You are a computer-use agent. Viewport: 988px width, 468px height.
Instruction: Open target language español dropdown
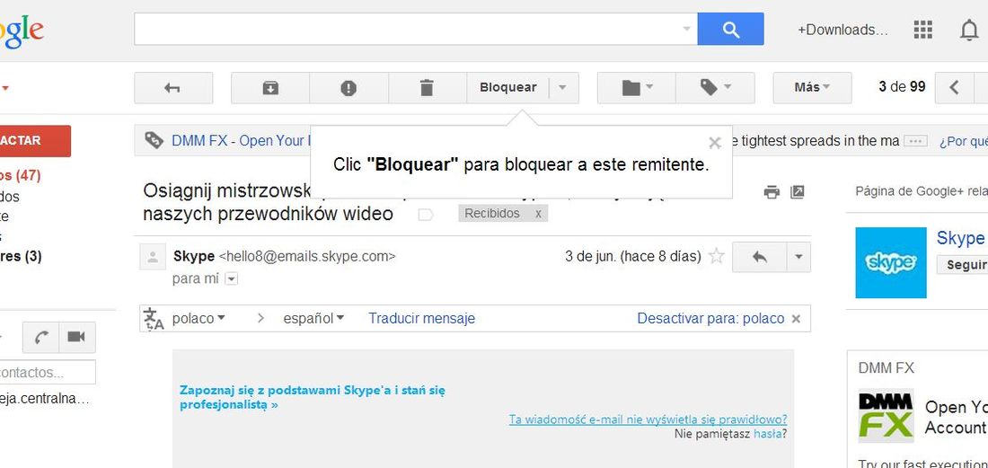point(313,318)
